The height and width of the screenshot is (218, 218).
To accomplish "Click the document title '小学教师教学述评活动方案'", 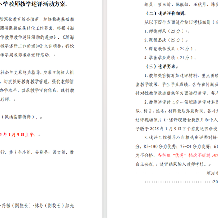I will pyautogui.click(x=33, y=4).
